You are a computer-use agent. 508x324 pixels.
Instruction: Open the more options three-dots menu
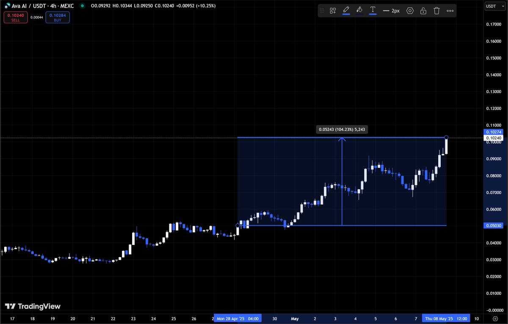[x=450, y=11]
